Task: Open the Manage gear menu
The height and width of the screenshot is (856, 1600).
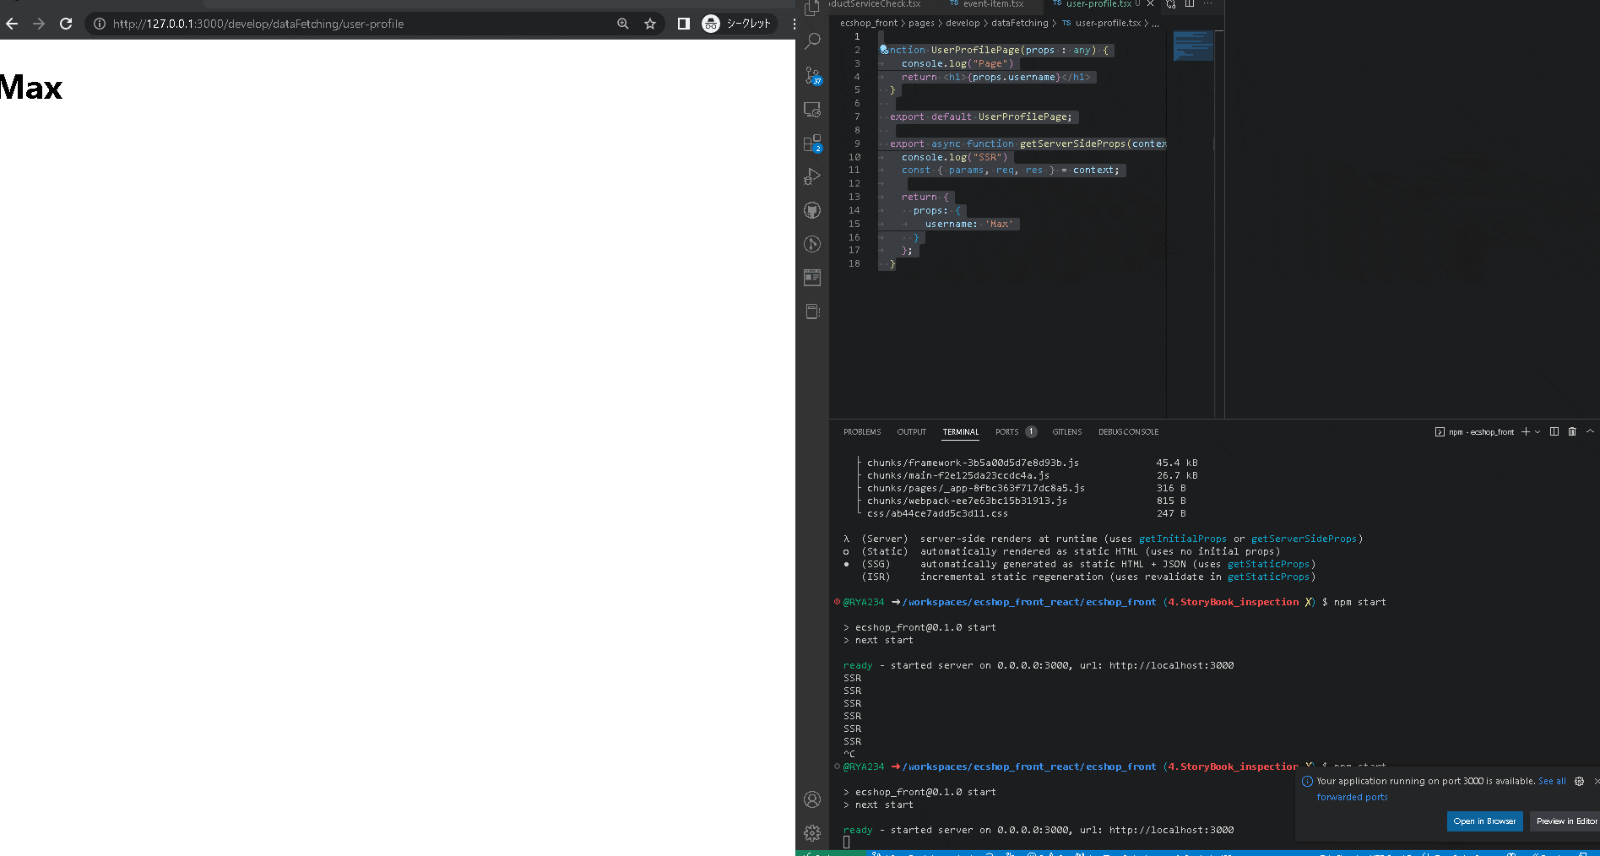Action: (812, 833)
